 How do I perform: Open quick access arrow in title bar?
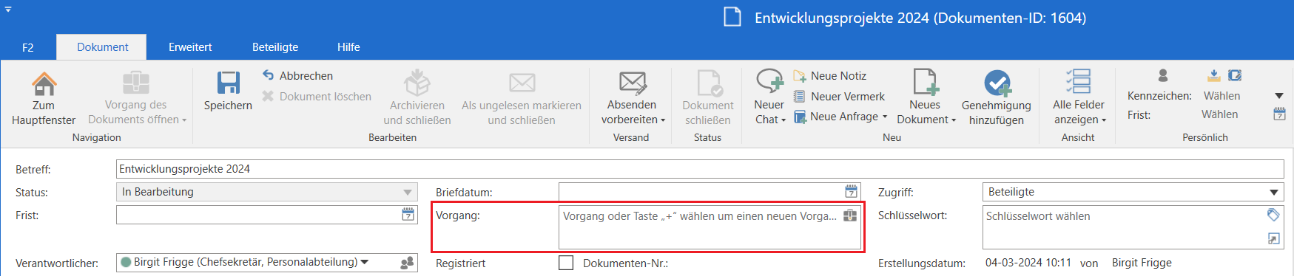pyautogui.click(x=8, y=10)
